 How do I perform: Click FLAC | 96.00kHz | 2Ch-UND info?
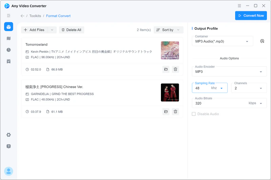point(50,57)
